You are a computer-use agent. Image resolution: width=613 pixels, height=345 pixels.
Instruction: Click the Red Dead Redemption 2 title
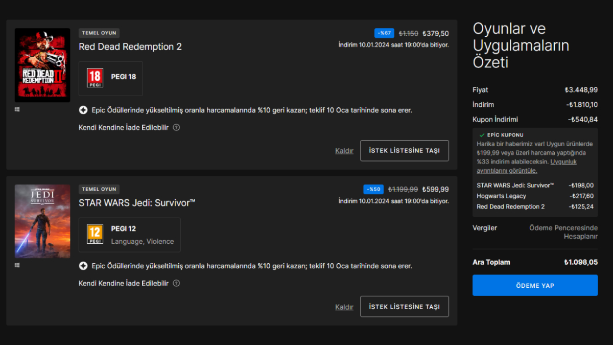(130, 47)
